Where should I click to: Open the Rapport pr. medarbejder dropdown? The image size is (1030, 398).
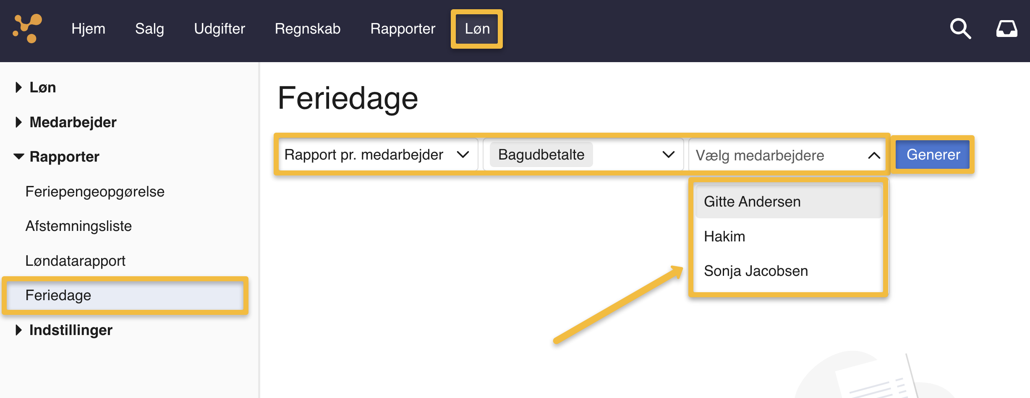[377, 154]
